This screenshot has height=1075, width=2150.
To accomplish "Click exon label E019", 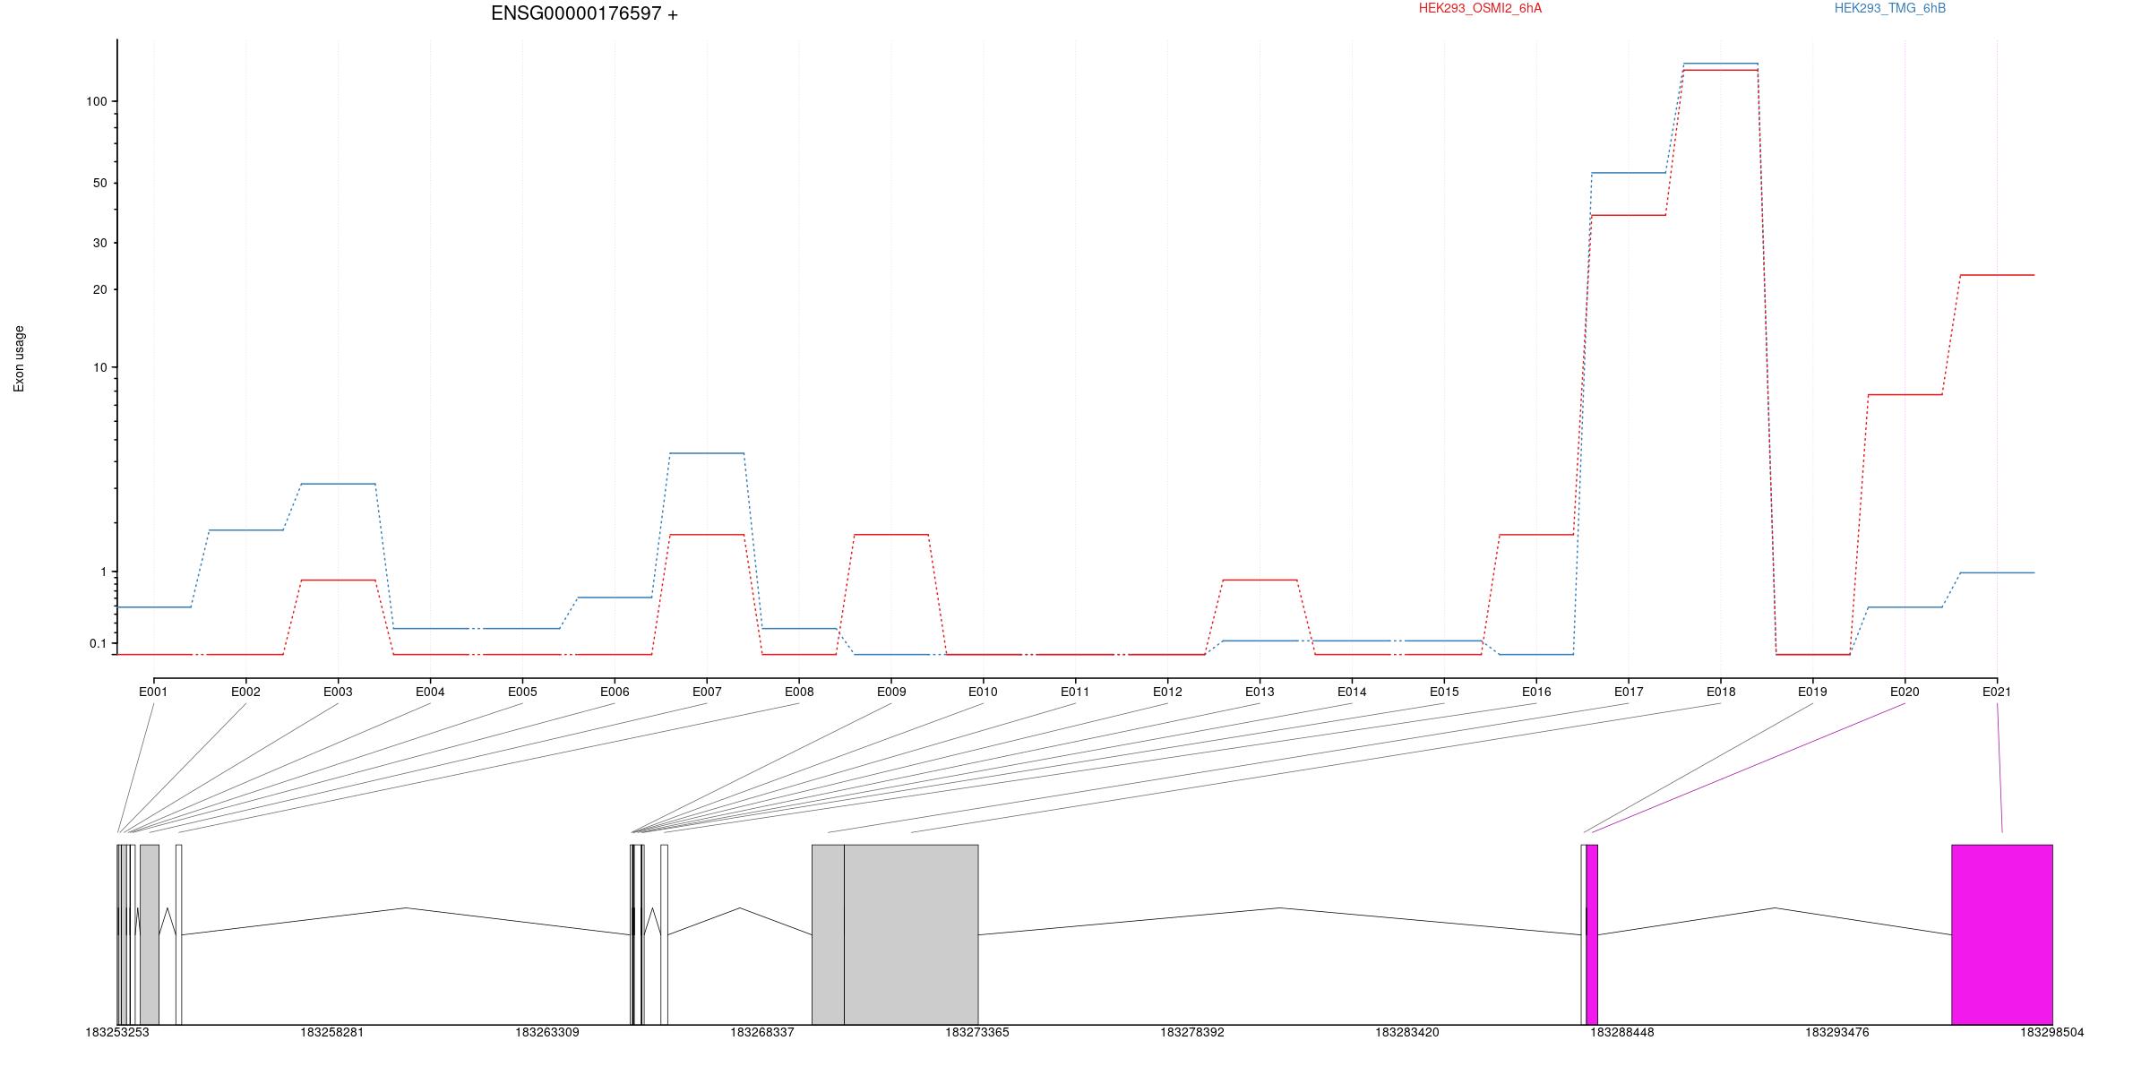I will (x=1812, y=692).
